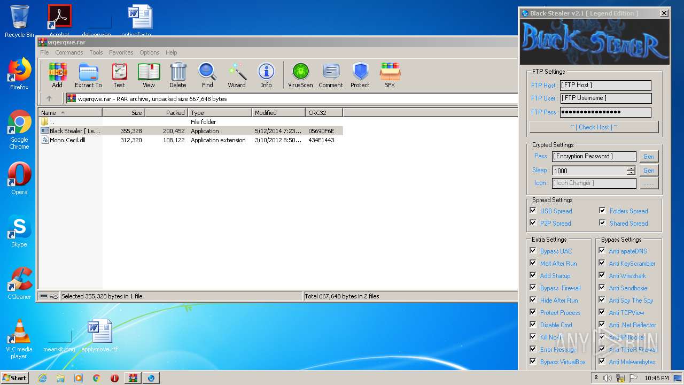
Task: Click the volume icon in system tray
Action: click(x=608, y=378)
